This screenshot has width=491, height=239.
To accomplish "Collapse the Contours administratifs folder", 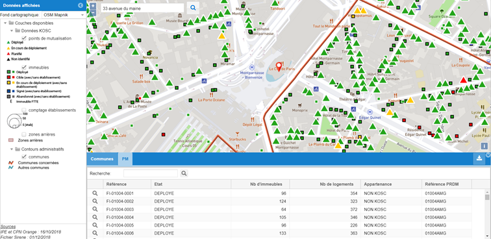I will tap(12, 149).
